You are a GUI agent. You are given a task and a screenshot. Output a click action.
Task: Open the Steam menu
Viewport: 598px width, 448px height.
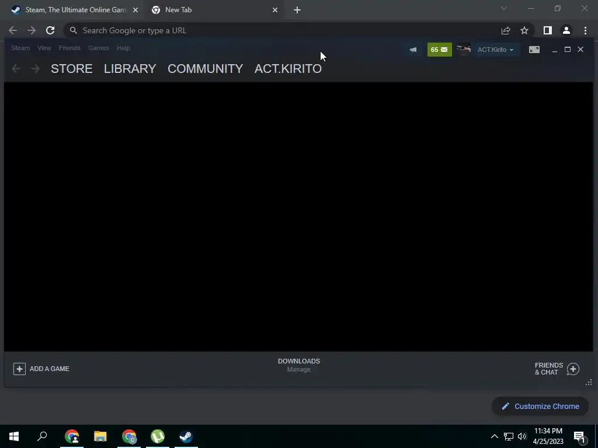coord(20,48)
